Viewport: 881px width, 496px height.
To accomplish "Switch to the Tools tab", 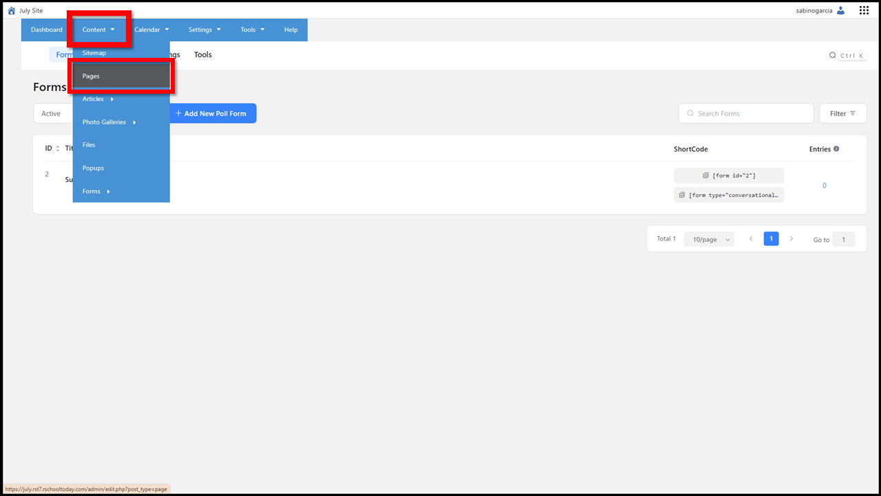I will click(x=203, y=54).
